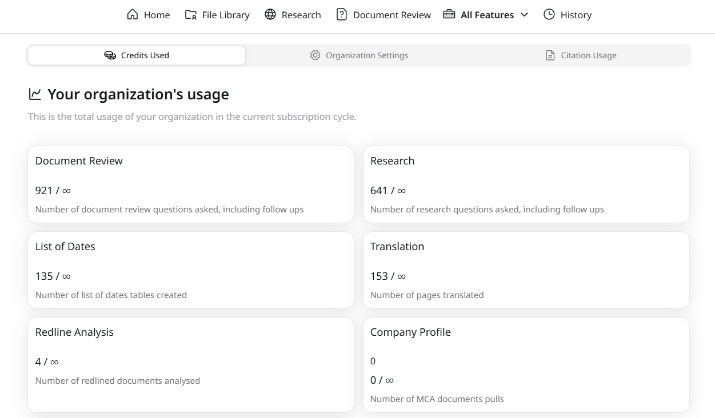Click the Document Review usage card

190,184
